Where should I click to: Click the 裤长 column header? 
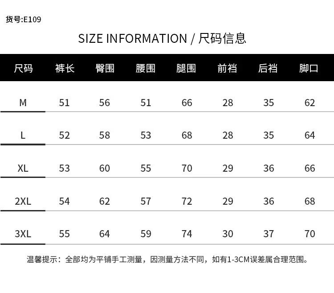coord(65,68)
